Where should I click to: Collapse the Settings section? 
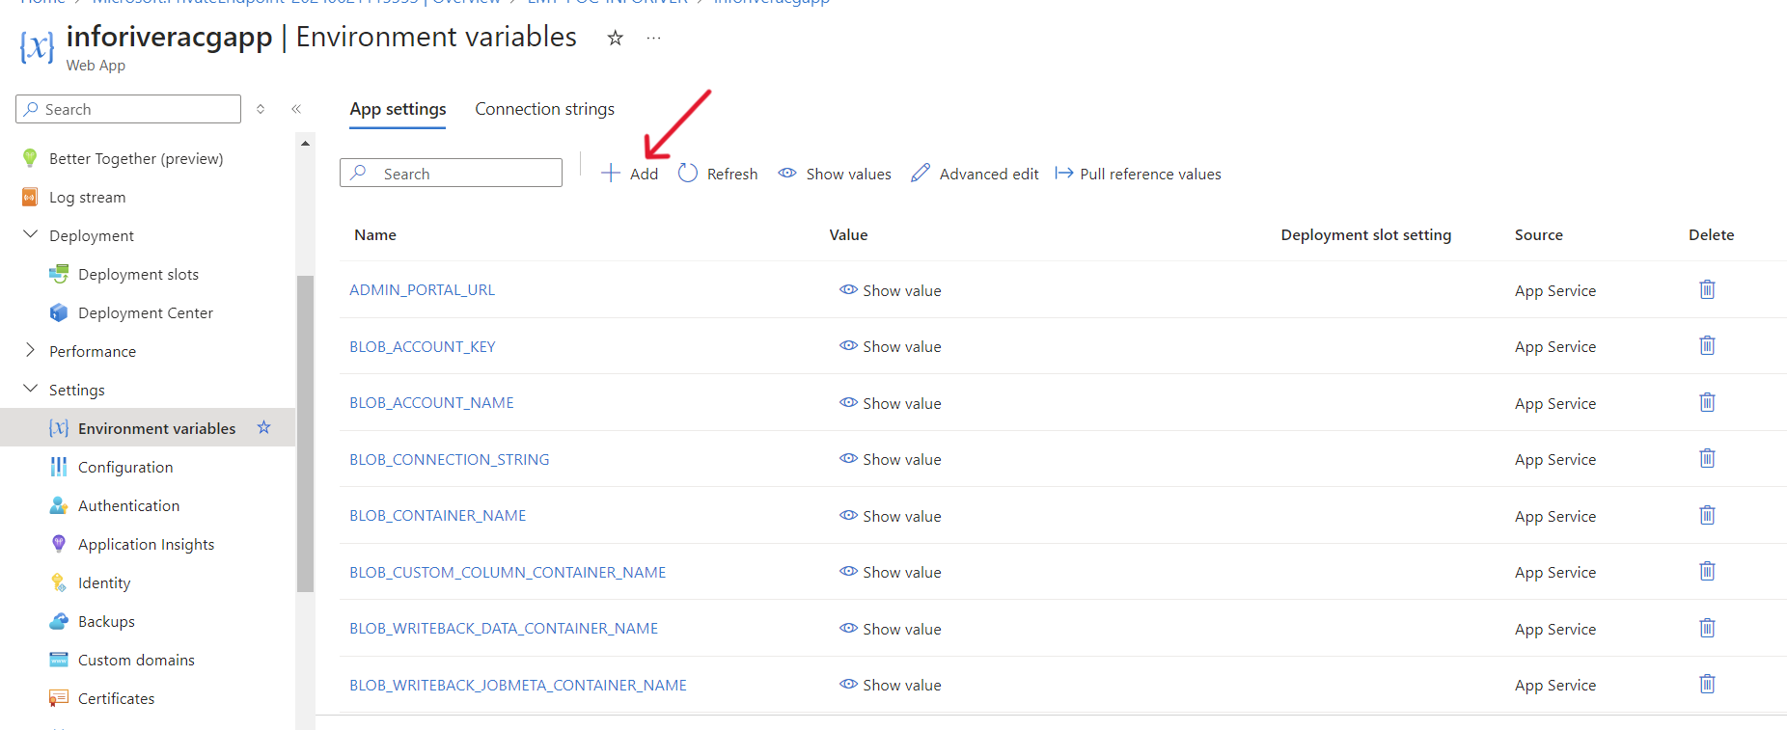point(30,390)
